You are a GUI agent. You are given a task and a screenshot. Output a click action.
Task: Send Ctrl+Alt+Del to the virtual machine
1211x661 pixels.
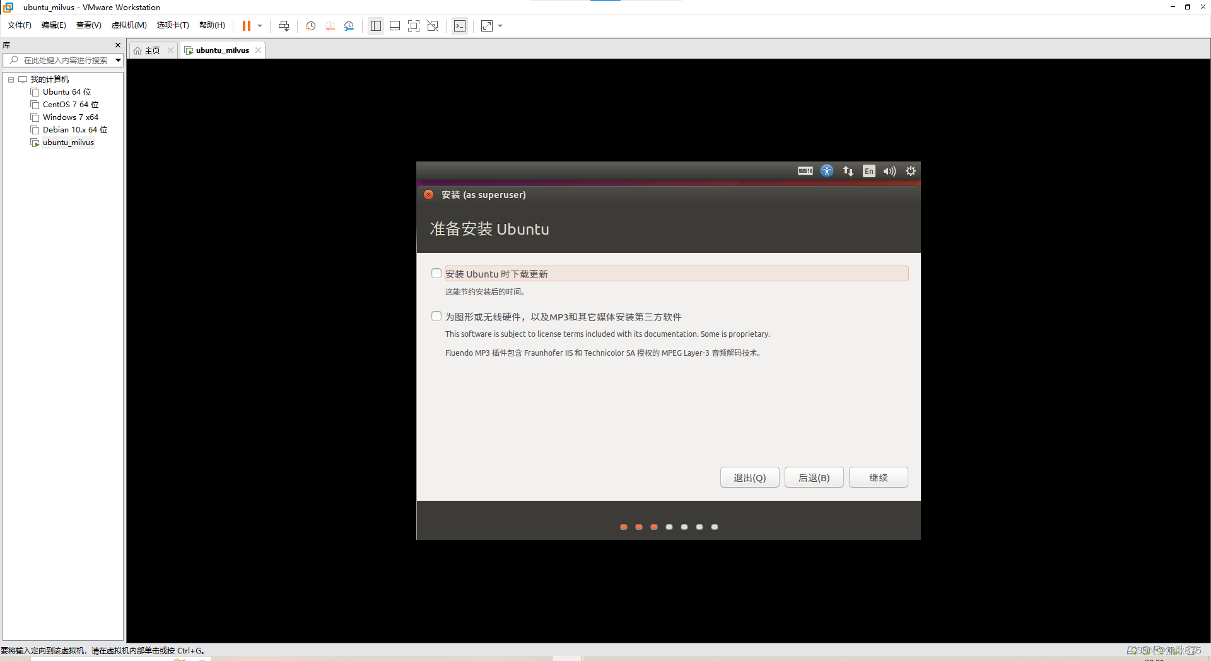click(284, 26)
